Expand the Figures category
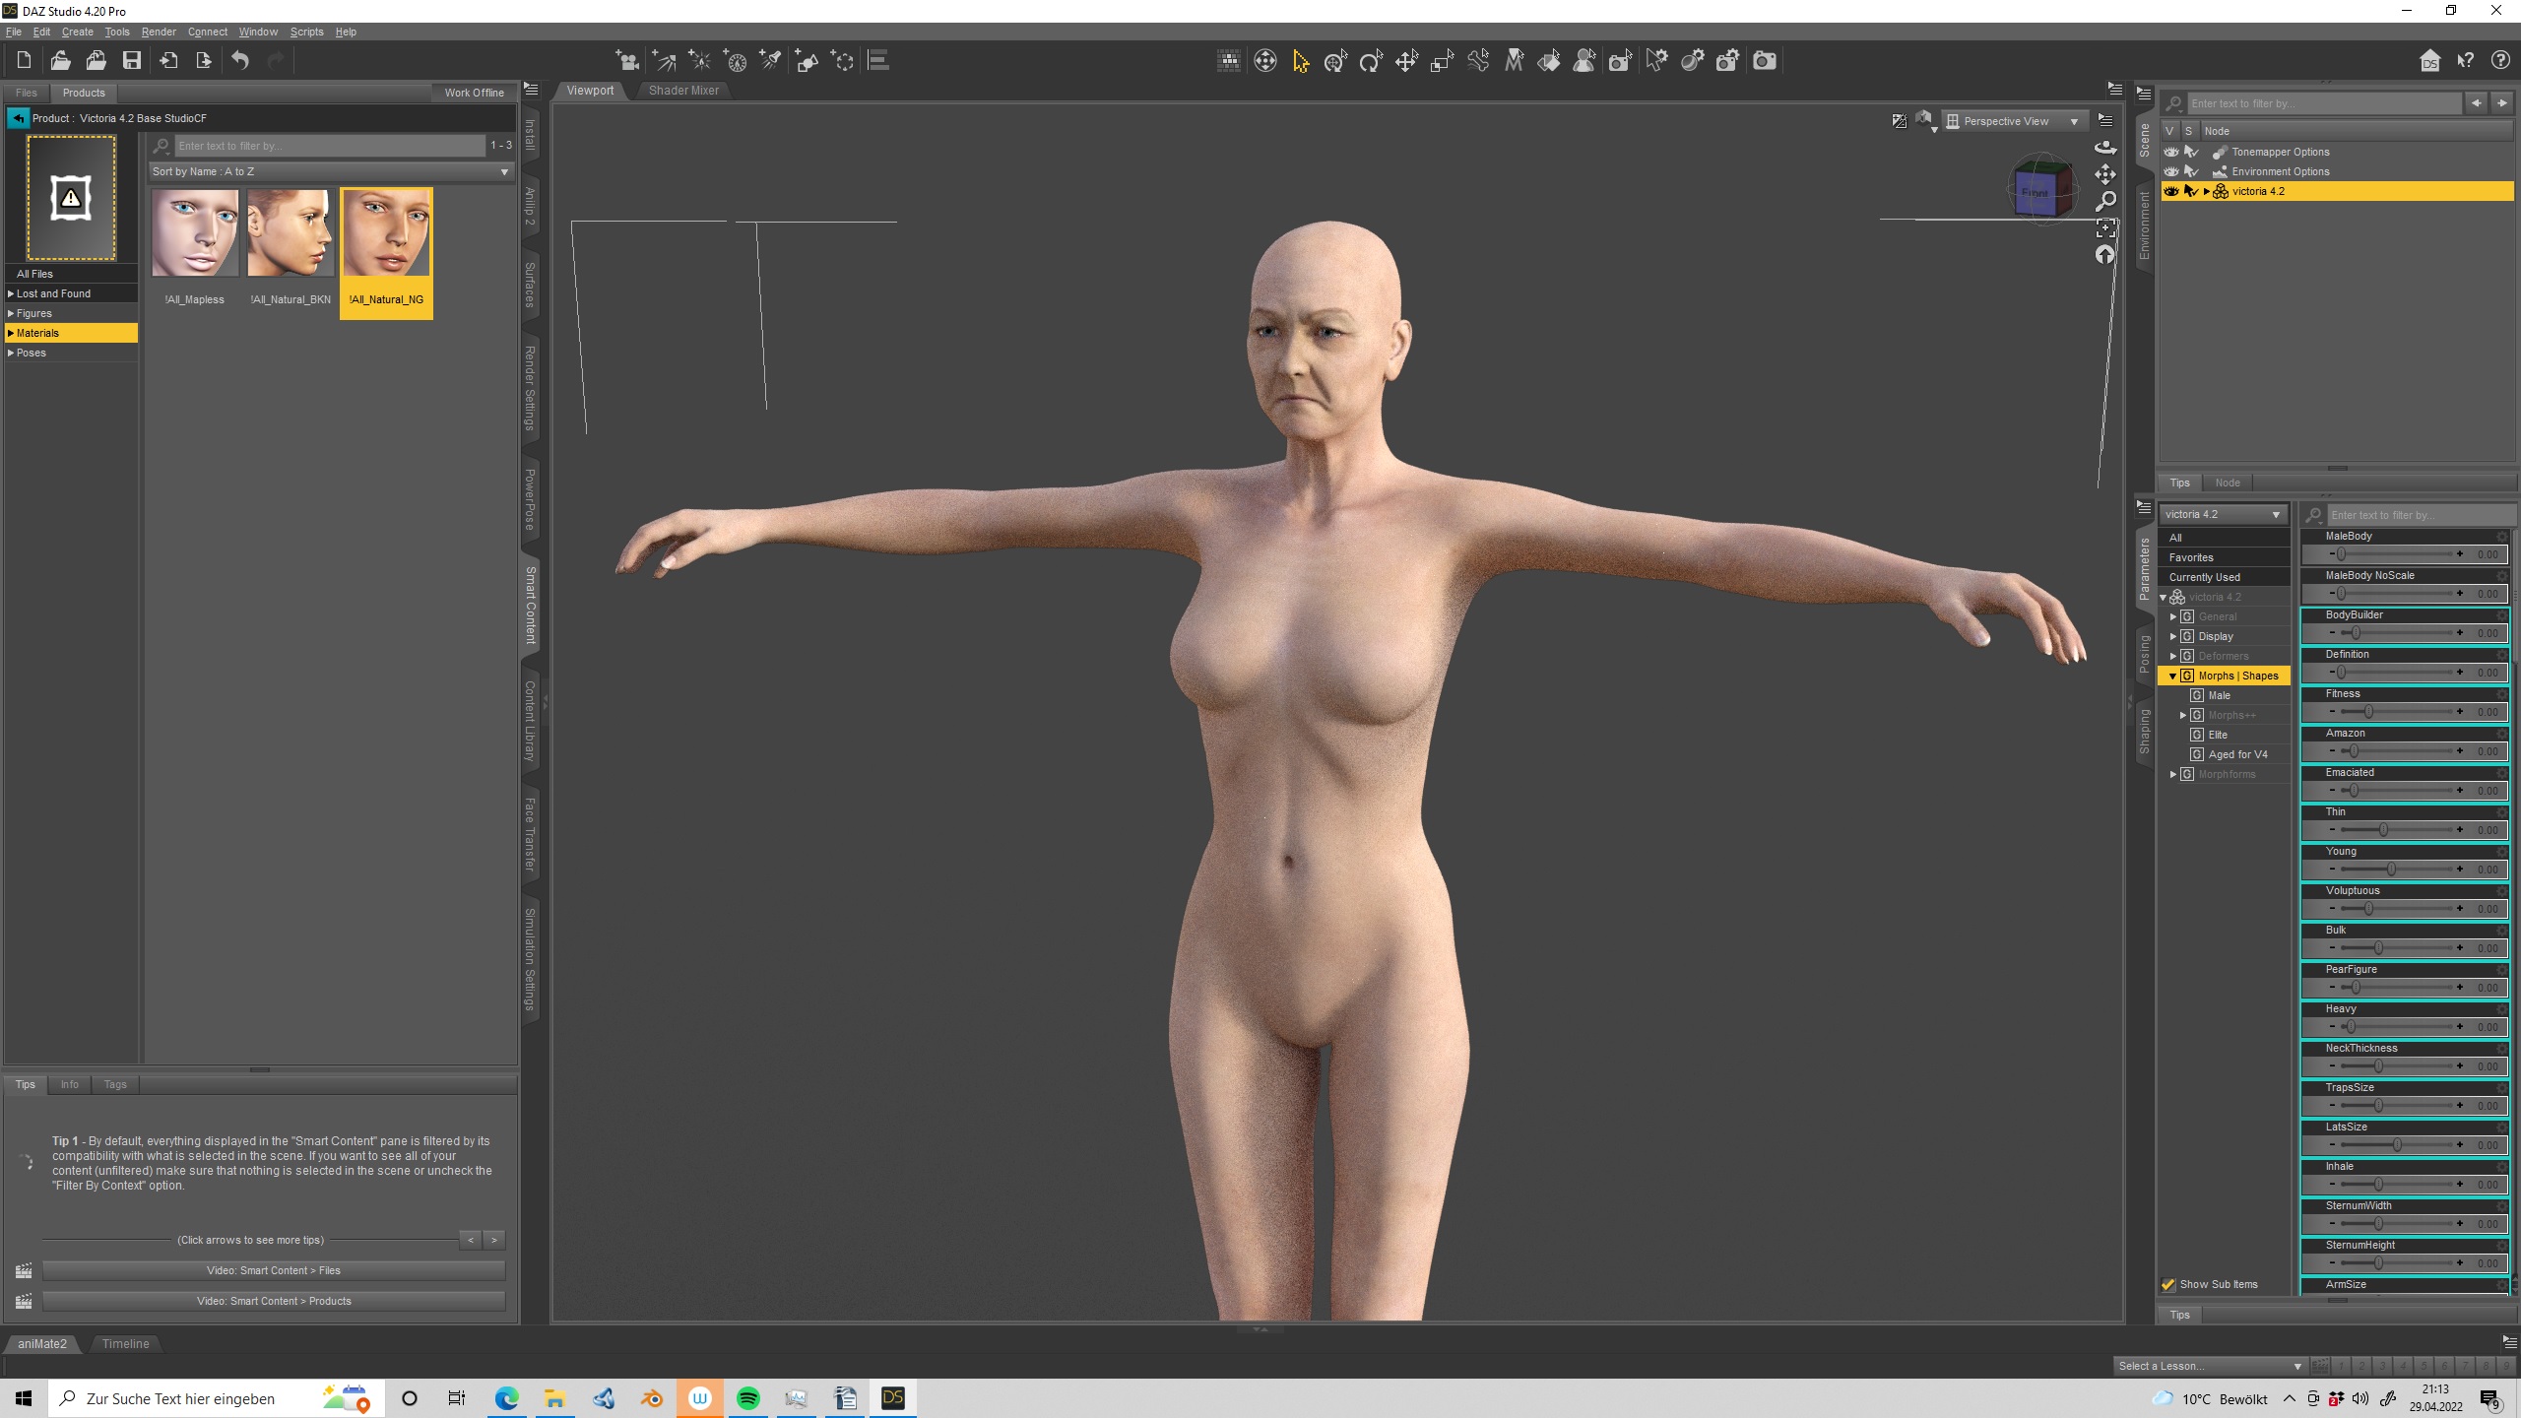Viewport: 2521px width, 1418px height. click(x=11, y=313)
